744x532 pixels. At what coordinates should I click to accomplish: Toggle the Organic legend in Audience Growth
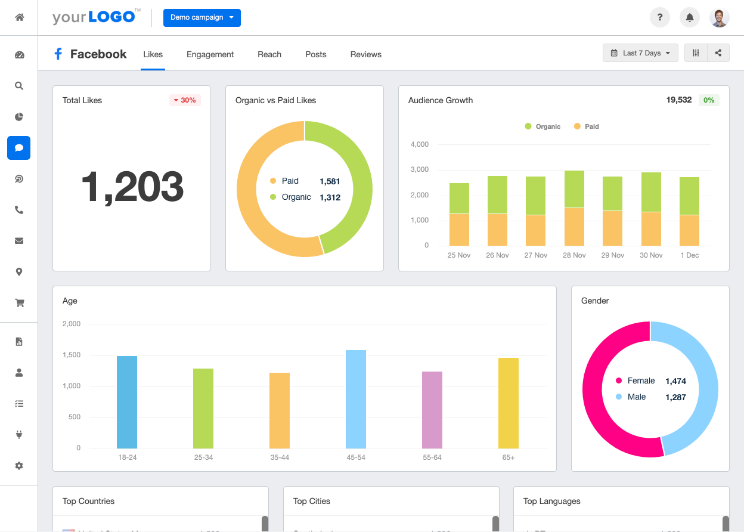click(542, 126)
